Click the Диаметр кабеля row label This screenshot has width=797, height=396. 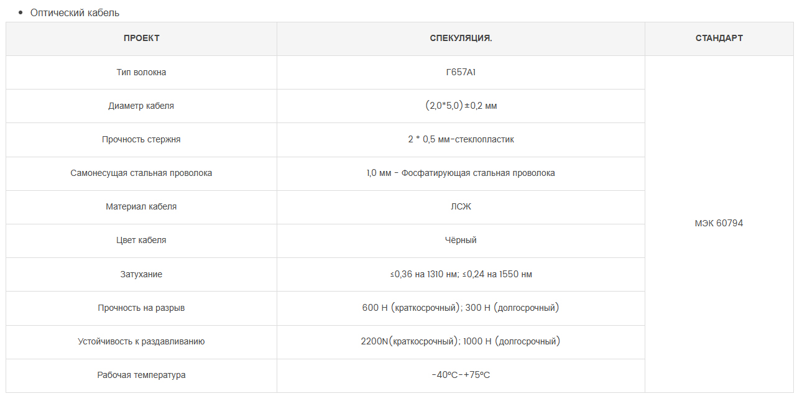tap(141, 106)
